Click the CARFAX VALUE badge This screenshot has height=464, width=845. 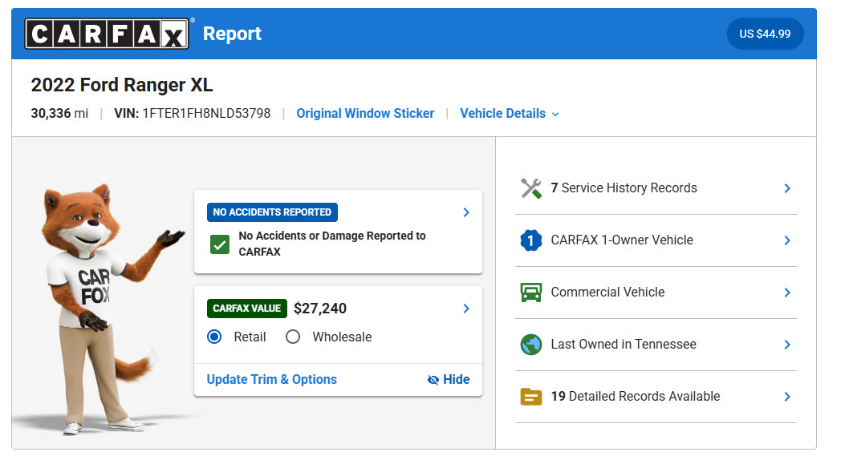[247, 309]
